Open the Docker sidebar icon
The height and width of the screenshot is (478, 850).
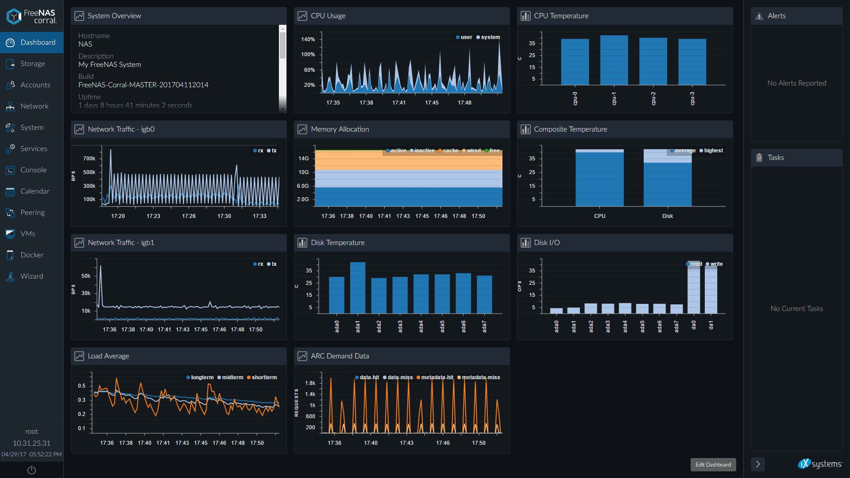coord(10,255)
